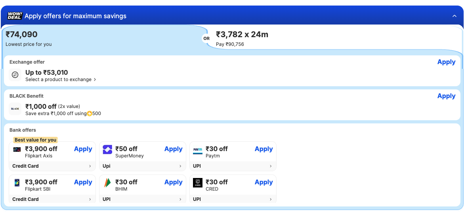The height and width of the screenshot is (212, 464).
Task: Apply the Flipkart SBI ₹3,900 offer
Action: [83, 182]
